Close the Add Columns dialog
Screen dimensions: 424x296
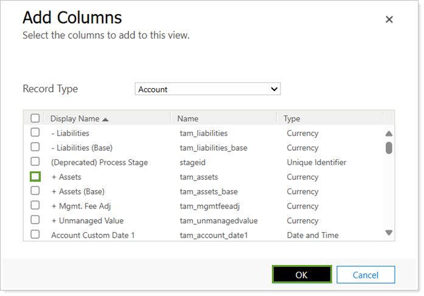coord(389,19)
